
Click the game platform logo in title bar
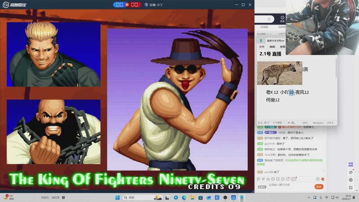click(x=14, y=4)
